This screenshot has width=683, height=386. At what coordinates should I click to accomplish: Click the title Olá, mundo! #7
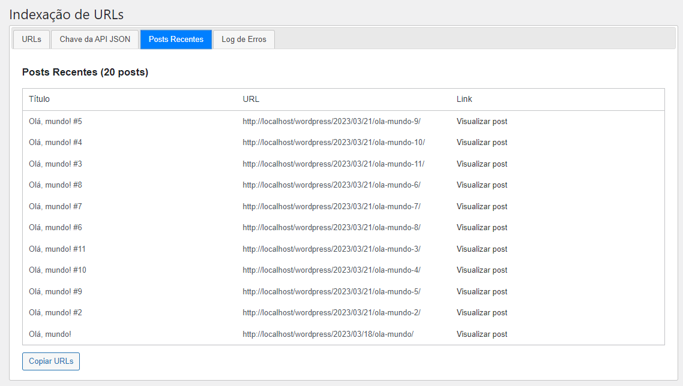pos(55,207)
